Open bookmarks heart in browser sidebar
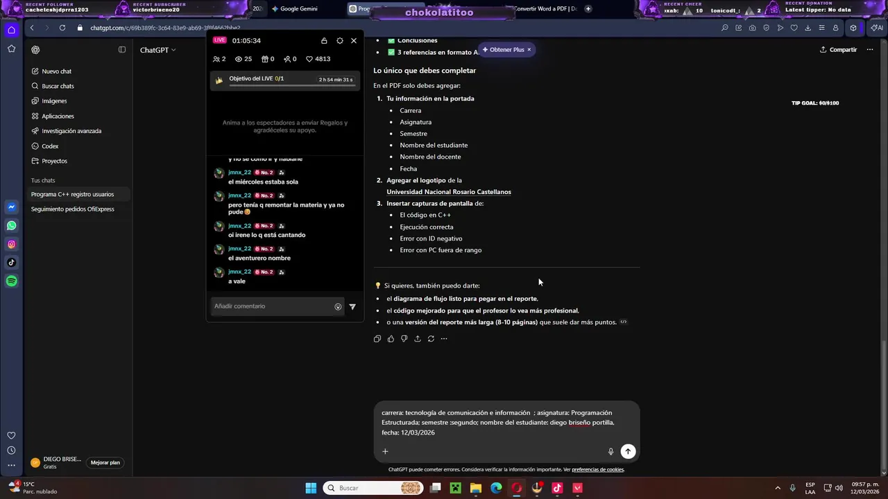The width and height of the screenshot is (888, 499). (x=11, y=435)
